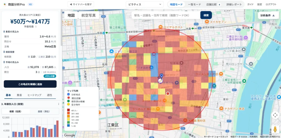
Task: Open the 集客 sidebar tab
Action: [19, 95]
